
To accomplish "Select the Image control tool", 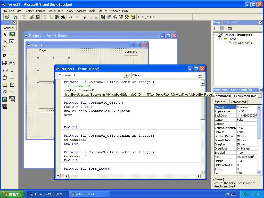I will tap(5, 99).
